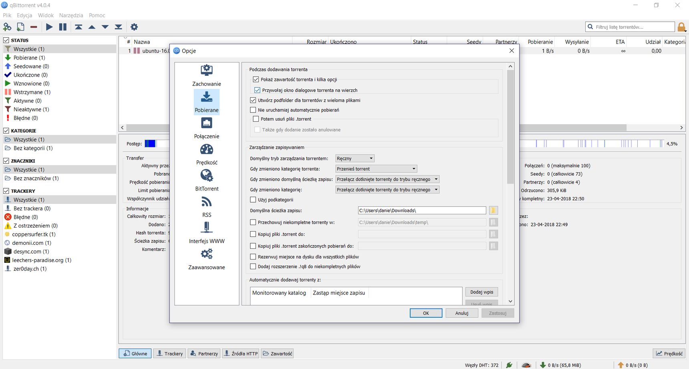Enable 'Nie uruchamiaj automatycznie pobierań'
Viewport: 689px width, 369px height.
(253, 110)
